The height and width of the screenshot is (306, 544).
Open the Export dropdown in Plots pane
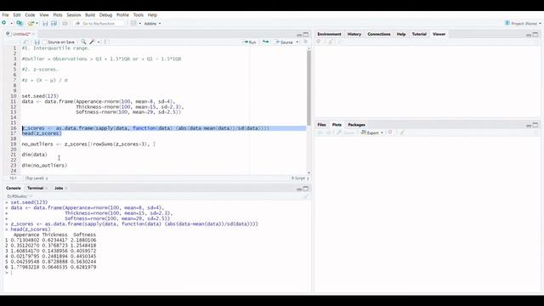point(372,133)
